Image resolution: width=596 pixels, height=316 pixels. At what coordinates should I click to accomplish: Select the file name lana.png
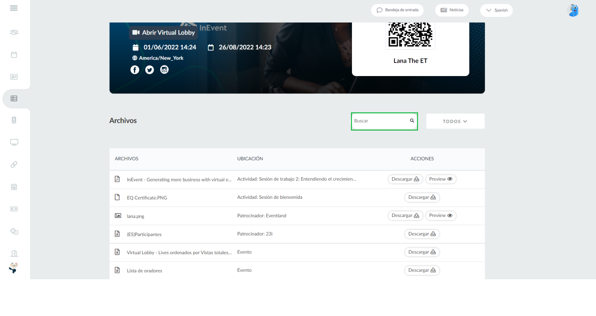[x=136, y=216]
